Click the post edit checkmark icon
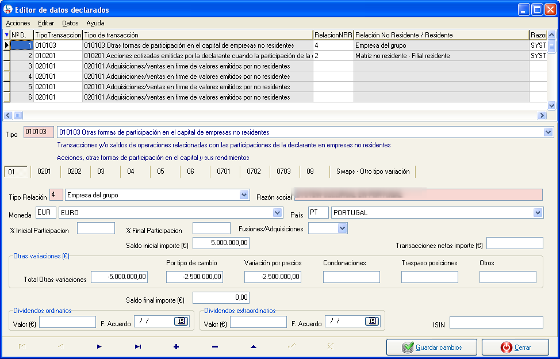Screen dimensions: 560x359 [291, 346]
